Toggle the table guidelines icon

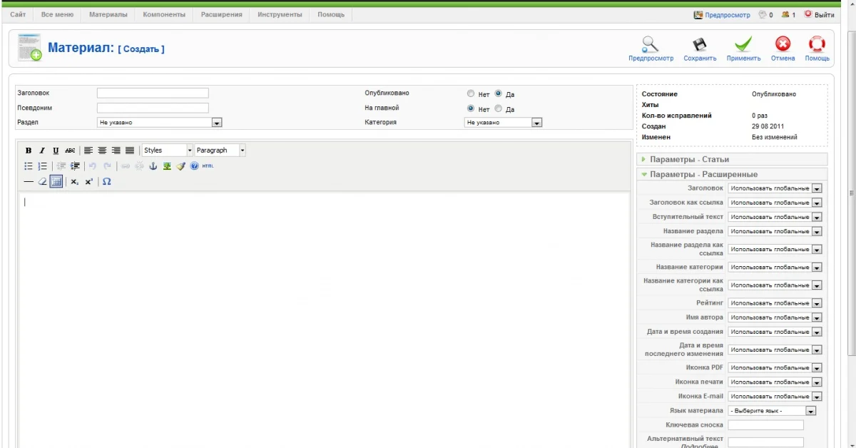[56, 182]
